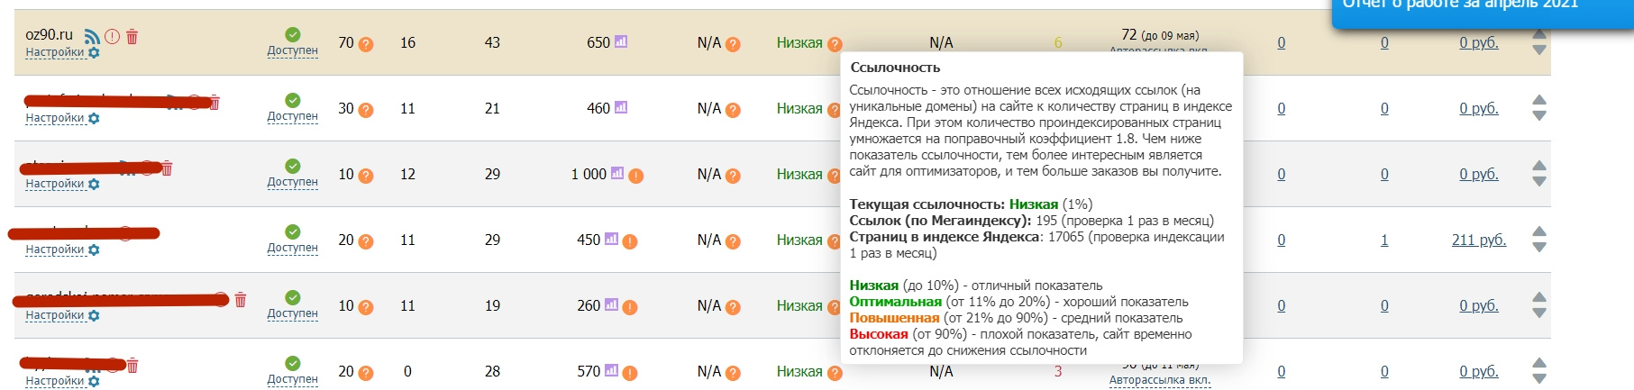Toggle Доступен status in the 460 row
Image resolution: width=1634 pixels, height=390 pixels.
click(x=292, y=116)
